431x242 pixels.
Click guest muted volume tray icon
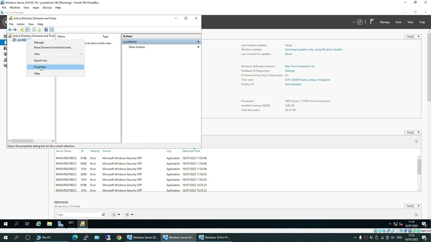tap(401, 224)
